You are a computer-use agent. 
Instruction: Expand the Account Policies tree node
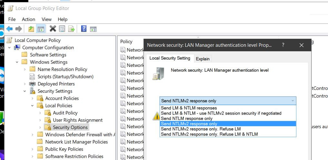point(32,98)
